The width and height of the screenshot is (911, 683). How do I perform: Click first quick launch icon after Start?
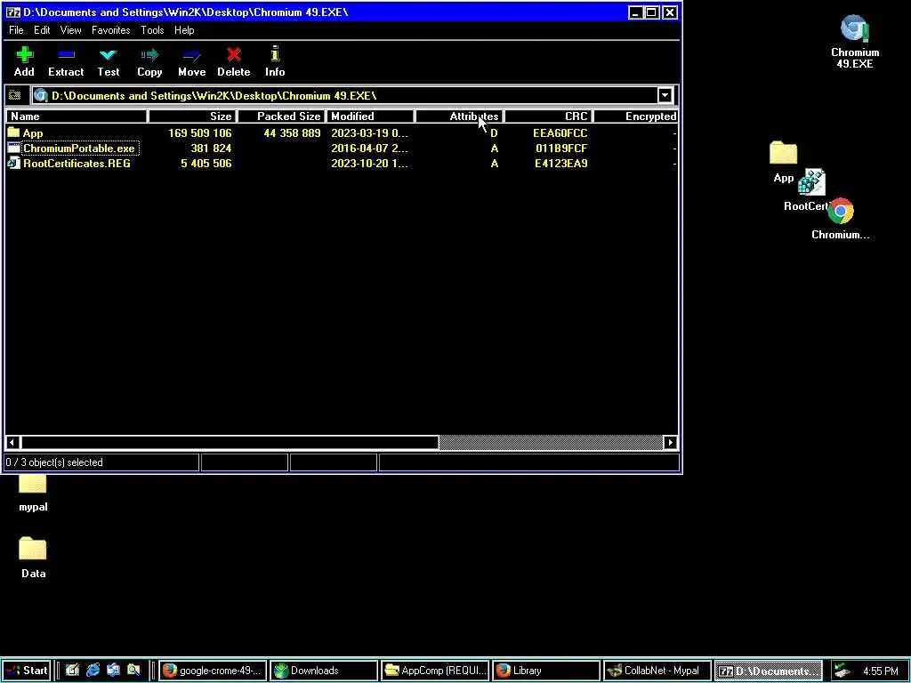[72, 671]
